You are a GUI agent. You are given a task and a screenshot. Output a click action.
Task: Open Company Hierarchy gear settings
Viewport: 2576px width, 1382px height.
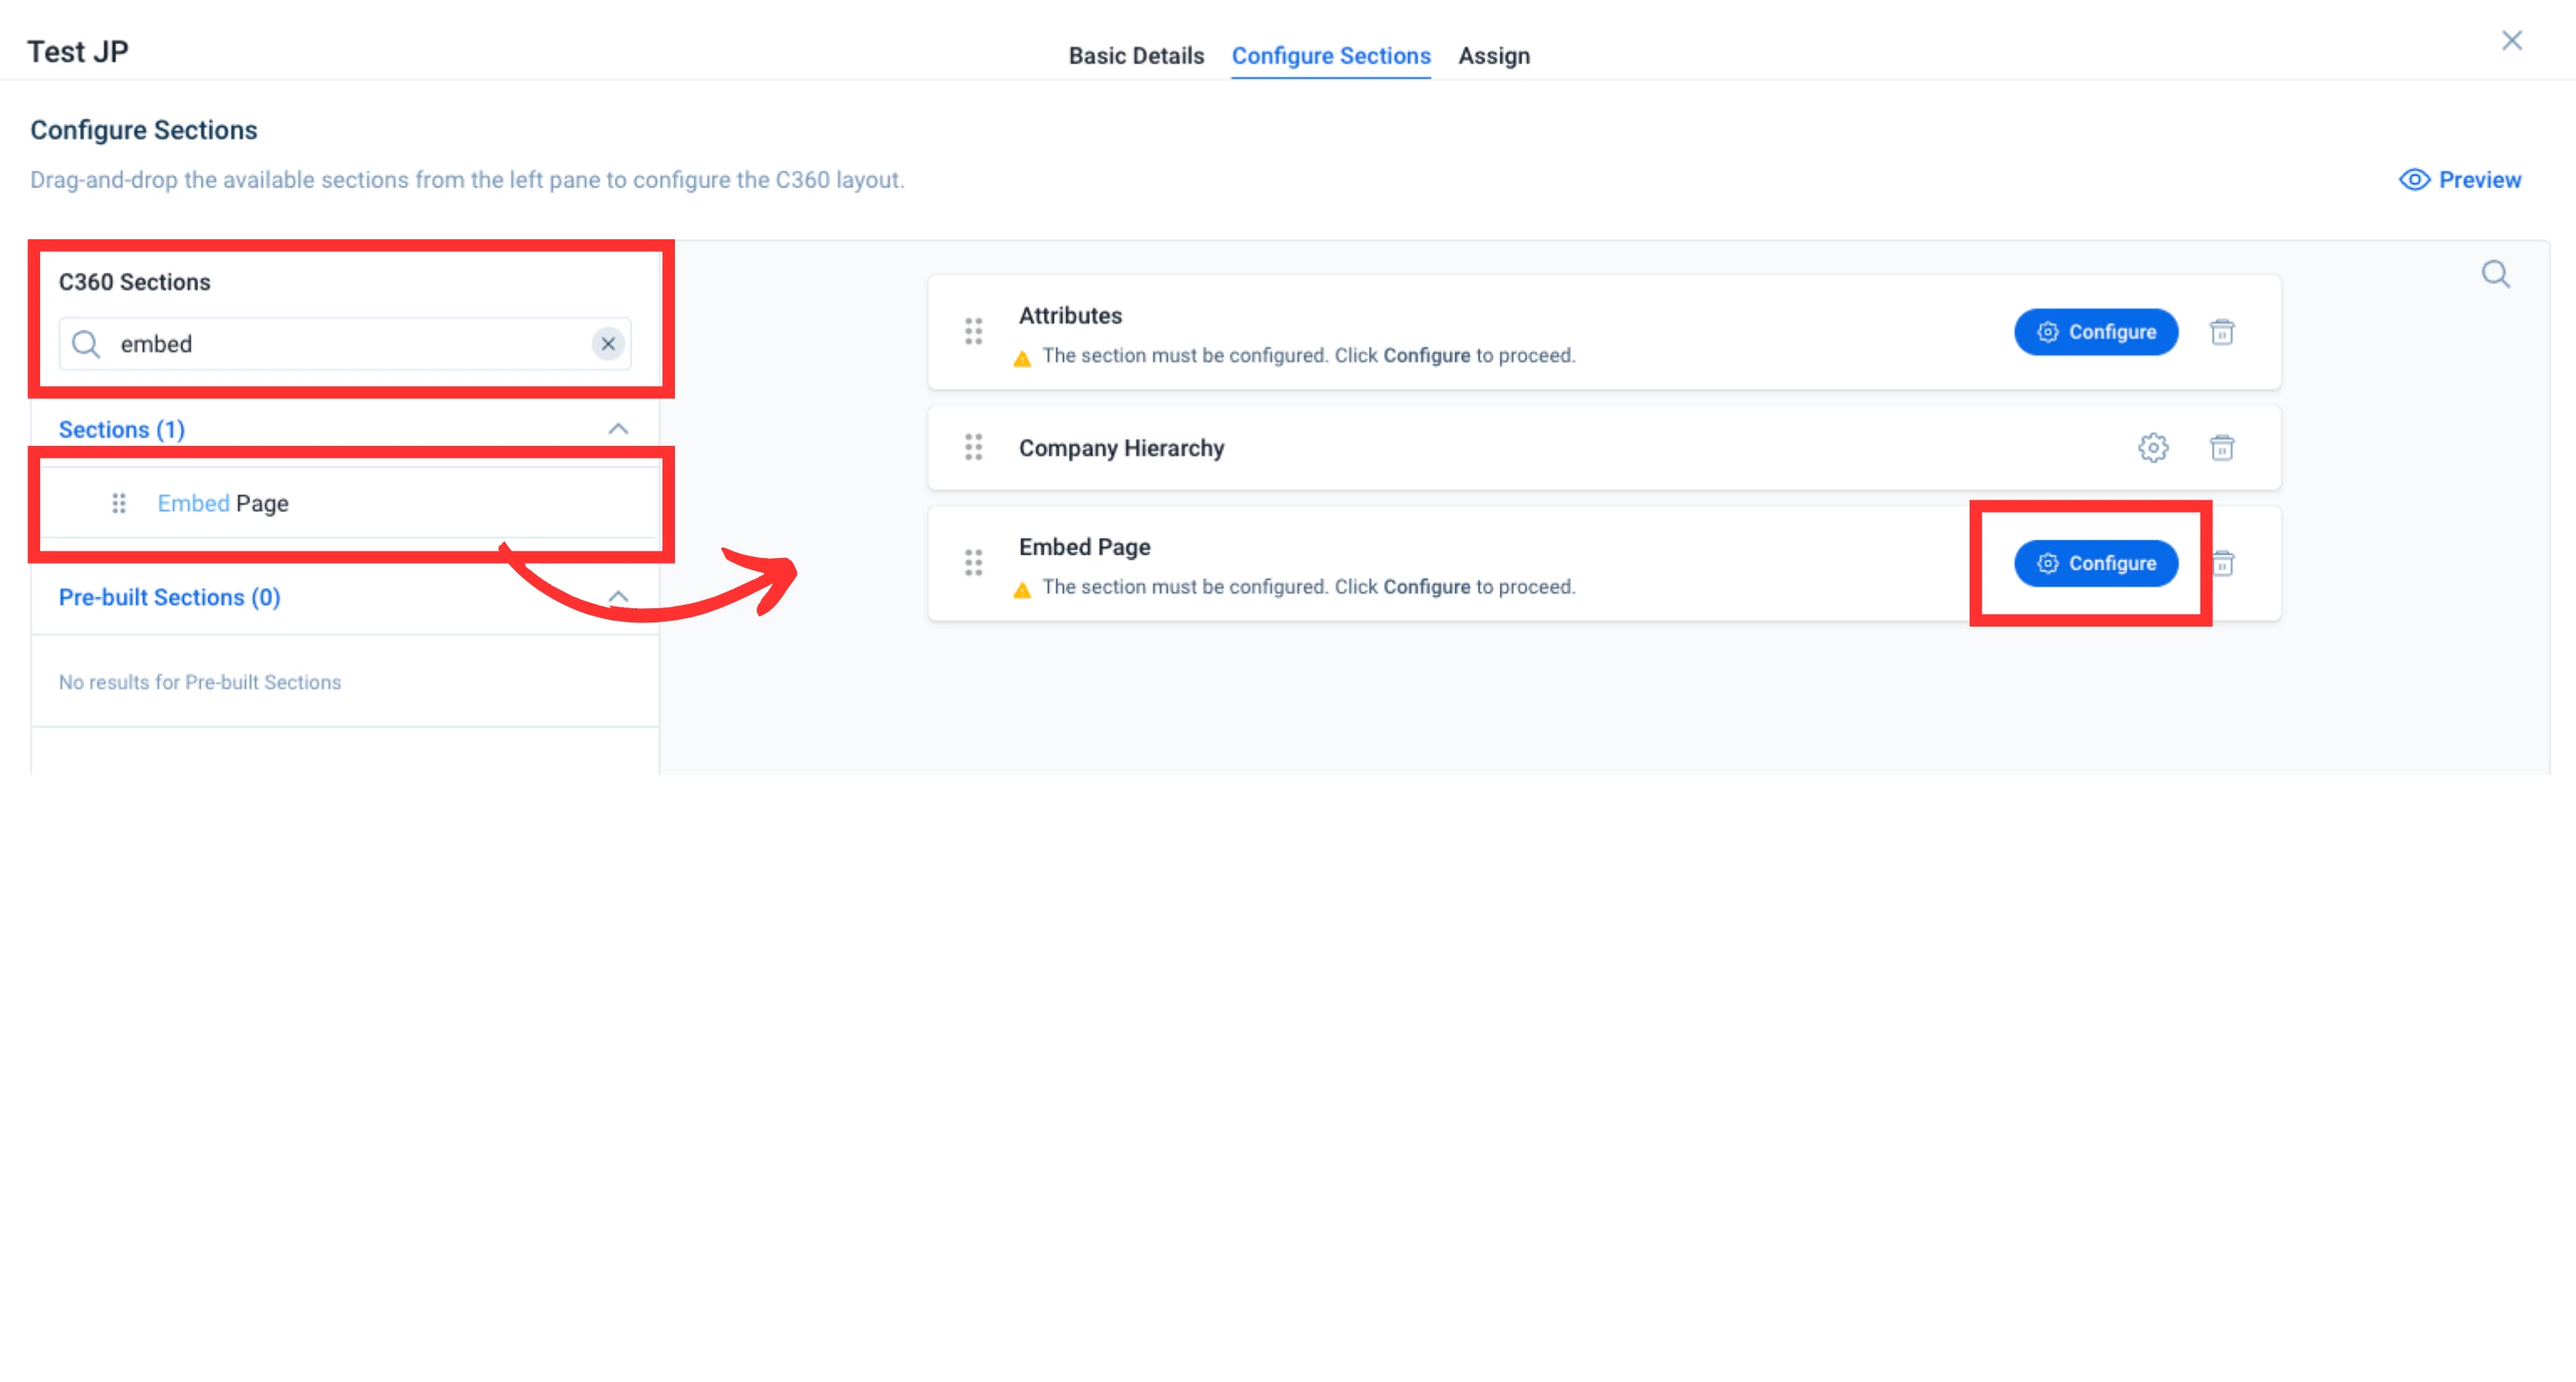[x=2152, y=447]
